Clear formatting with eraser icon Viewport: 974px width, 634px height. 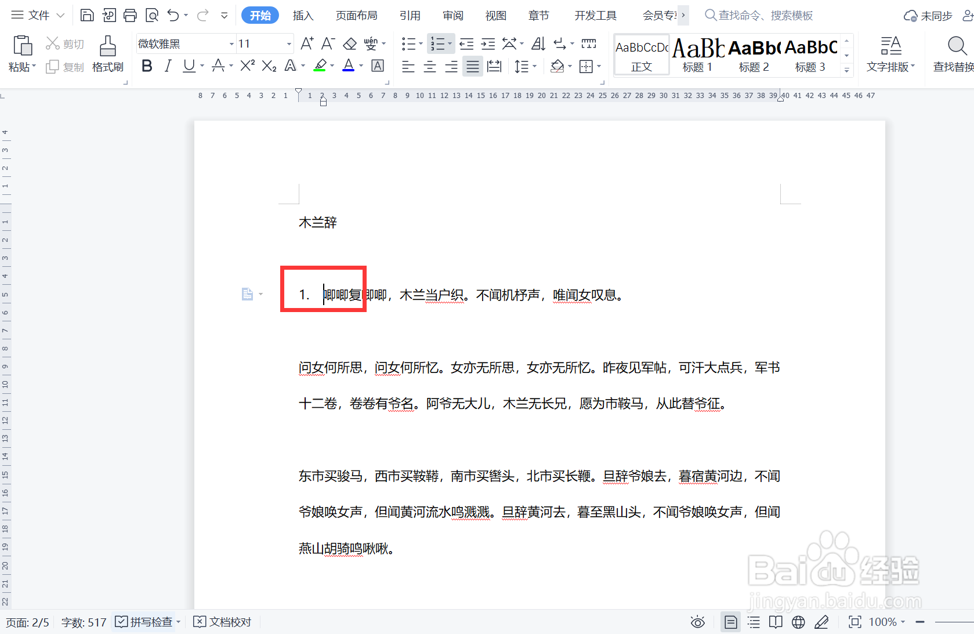(x=350, y=44)
